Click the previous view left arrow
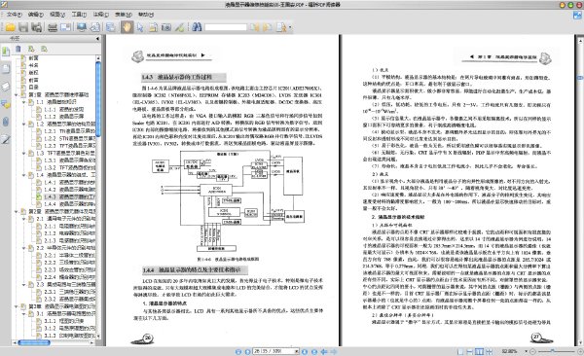This screenshot has width=584, height=356. [324, 351]
